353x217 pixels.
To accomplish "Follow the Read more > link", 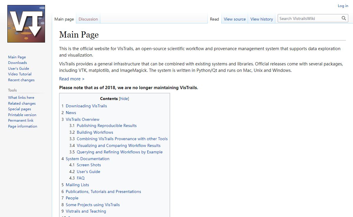I will coord(72,79).
